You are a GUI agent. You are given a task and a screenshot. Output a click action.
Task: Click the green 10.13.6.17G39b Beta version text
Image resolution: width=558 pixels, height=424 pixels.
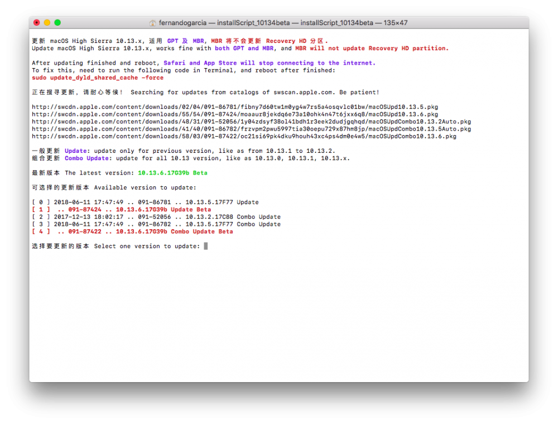pyautogui.click(x=172, y=173)
